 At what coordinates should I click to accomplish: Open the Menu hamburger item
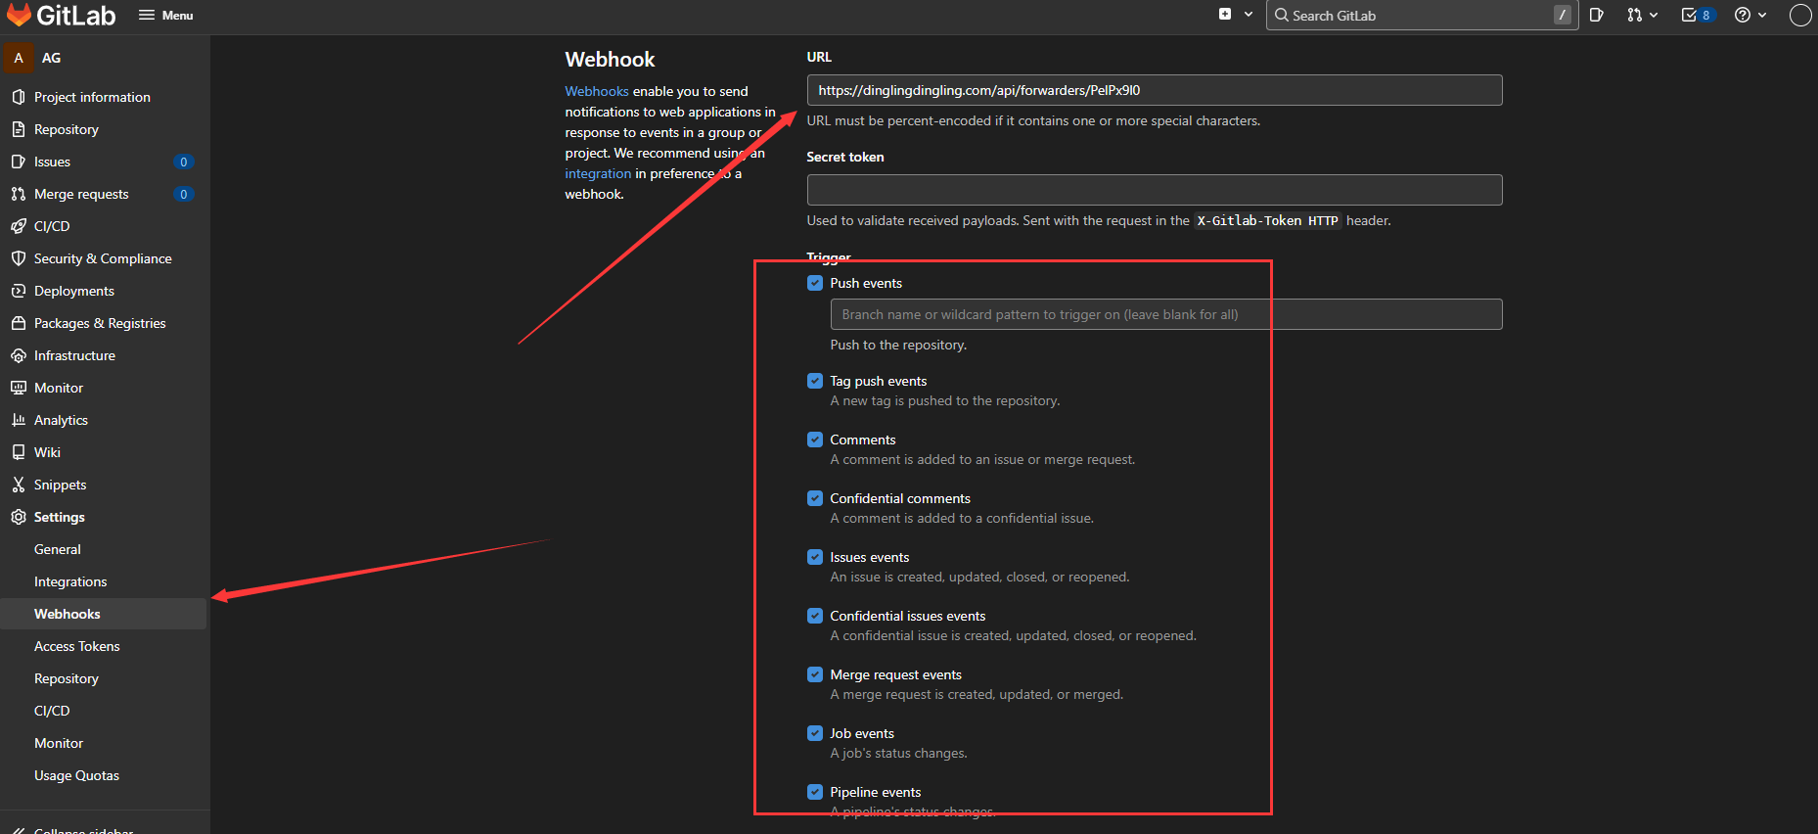point(165,15)
